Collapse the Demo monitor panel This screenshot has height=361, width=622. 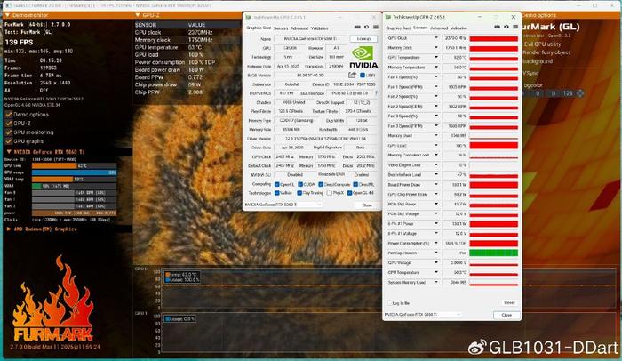pos(7,15)
